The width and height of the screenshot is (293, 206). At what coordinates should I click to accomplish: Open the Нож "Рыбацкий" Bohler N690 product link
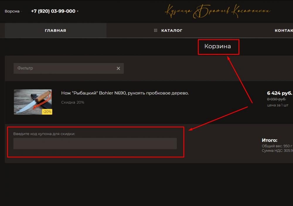tap(125, 93)
